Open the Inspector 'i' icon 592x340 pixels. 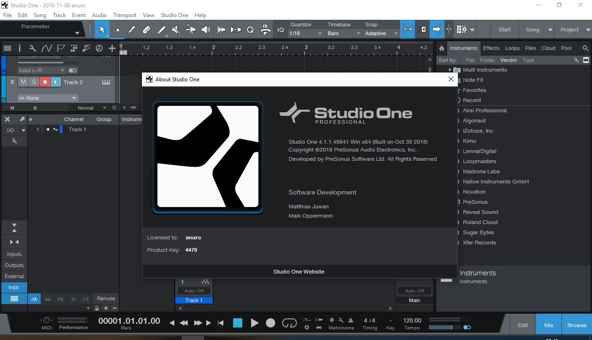pyautogui.click(x=19, y=48)
